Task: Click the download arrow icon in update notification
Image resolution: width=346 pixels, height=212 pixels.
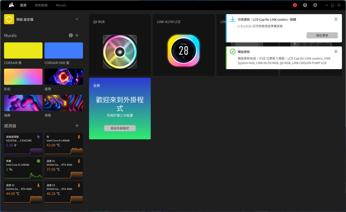Action: coord(232,19)
